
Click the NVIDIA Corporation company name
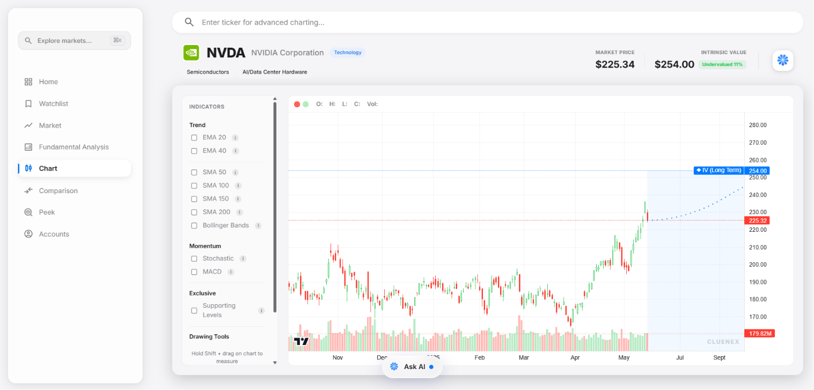[288, 53]
